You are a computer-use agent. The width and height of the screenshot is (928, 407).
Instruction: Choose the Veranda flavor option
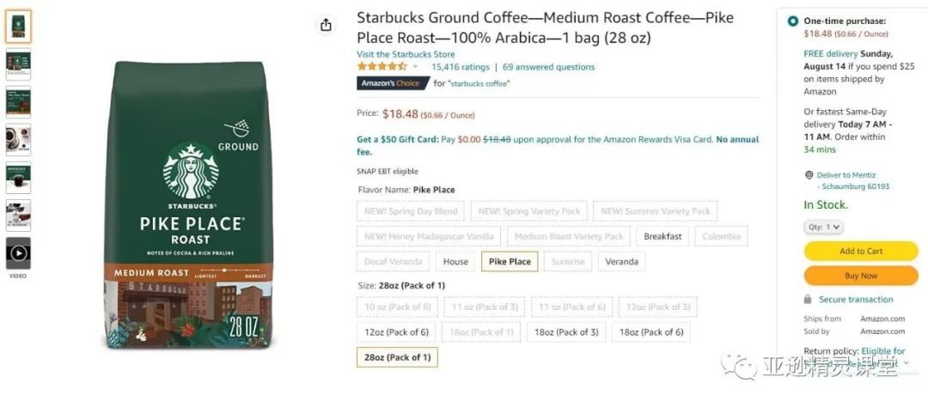click(x=621, y=262)
